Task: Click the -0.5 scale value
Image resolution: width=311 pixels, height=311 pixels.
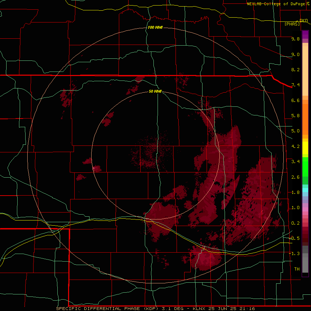Action: tap(294, 238)
